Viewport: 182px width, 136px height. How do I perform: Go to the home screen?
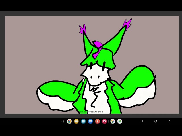click(156, 121)
